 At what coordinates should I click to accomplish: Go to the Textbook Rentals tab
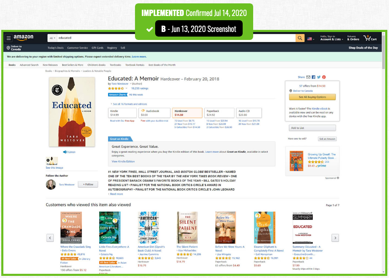point(135,65)
